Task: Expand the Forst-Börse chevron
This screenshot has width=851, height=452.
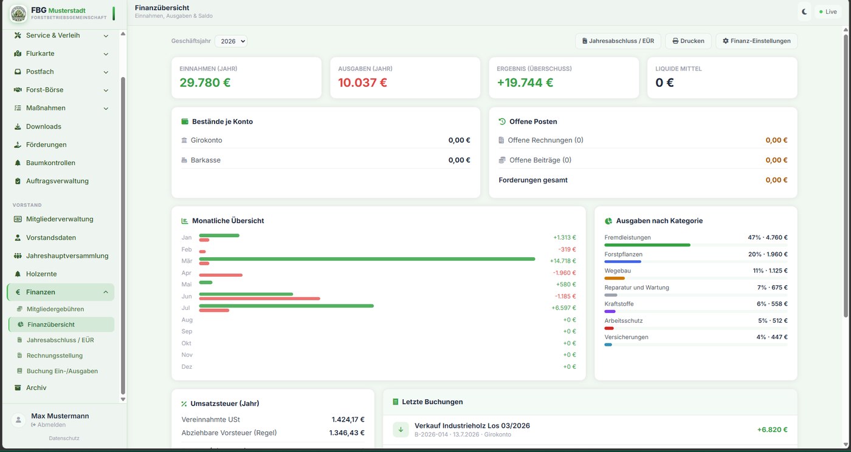Action: (106, 90)
